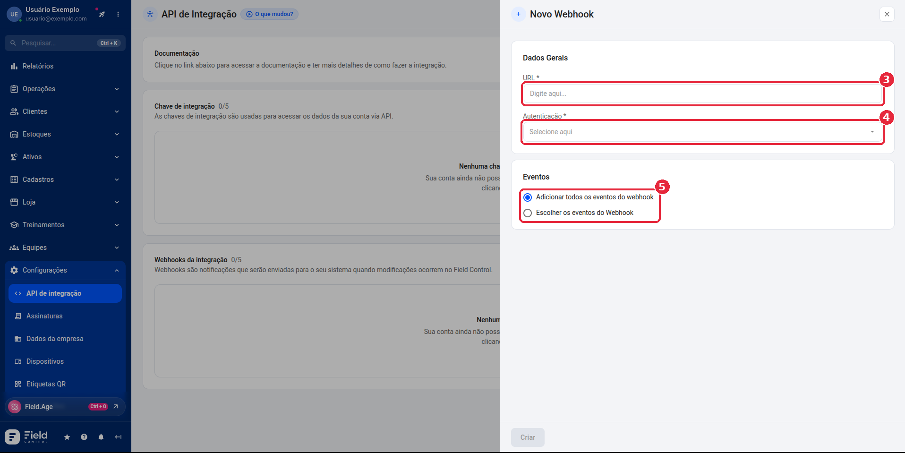Viewport: 905px width, 453px height.
Task: Click the Relatórios menu item
Action: (65, 66)
